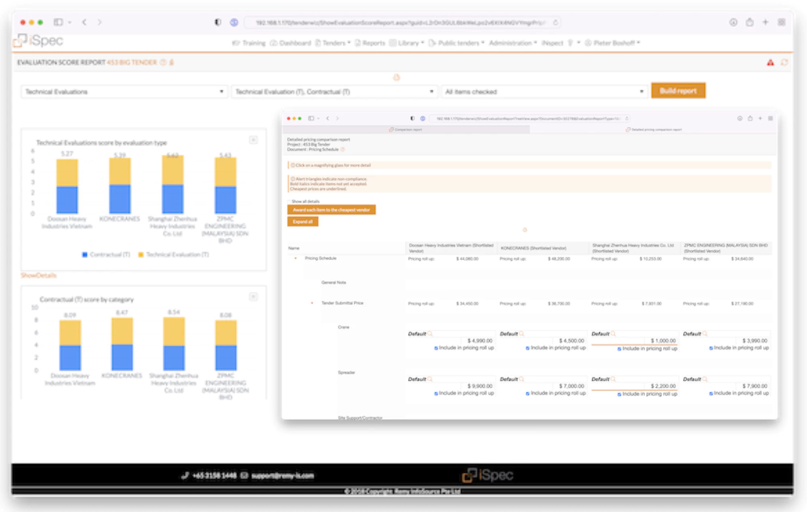This screenshot has height=512, width=807.
Task: Click the support email link in footer
Action: [282, 475]
